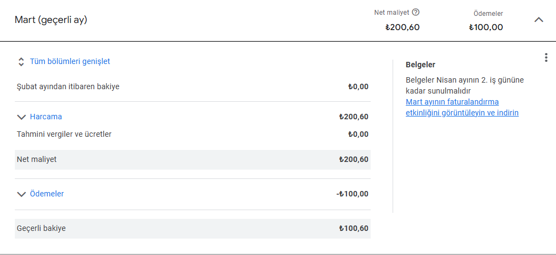Select the 'Tüm bölümleri genişlet' link
The image size is (556, 255).
click(x=70, y=61)
